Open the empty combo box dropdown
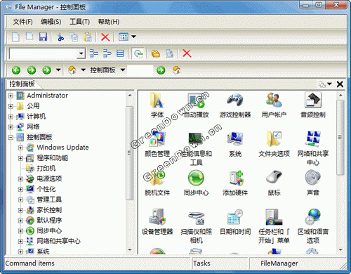 (x=81, y=53)
